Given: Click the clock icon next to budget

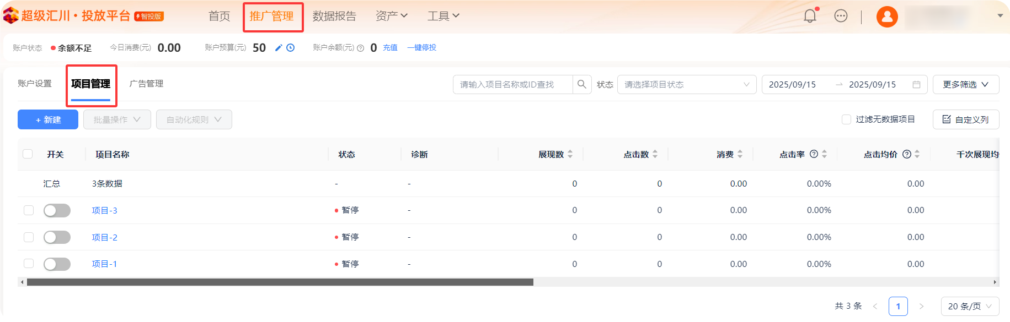Looking at the screenshot, I should (x=291, y=48).
